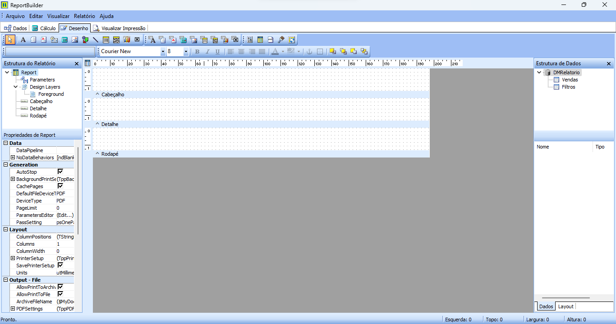This screenshot has height=324, width=616.
Task: Pick the Chart component tool
Action: pyautogui.click(x=127, y=40)
